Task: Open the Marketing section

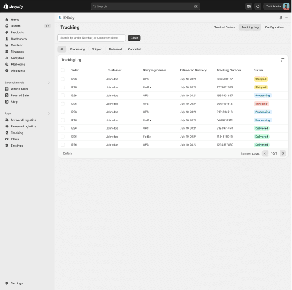Action: coord(18,65)
